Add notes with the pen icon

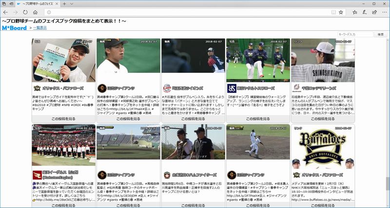click(x=364, y=12)
